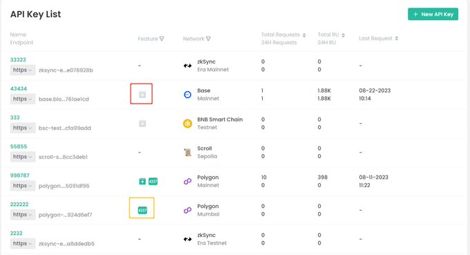
Task: Click the Era Mainnet label
Action: [213, 70]
